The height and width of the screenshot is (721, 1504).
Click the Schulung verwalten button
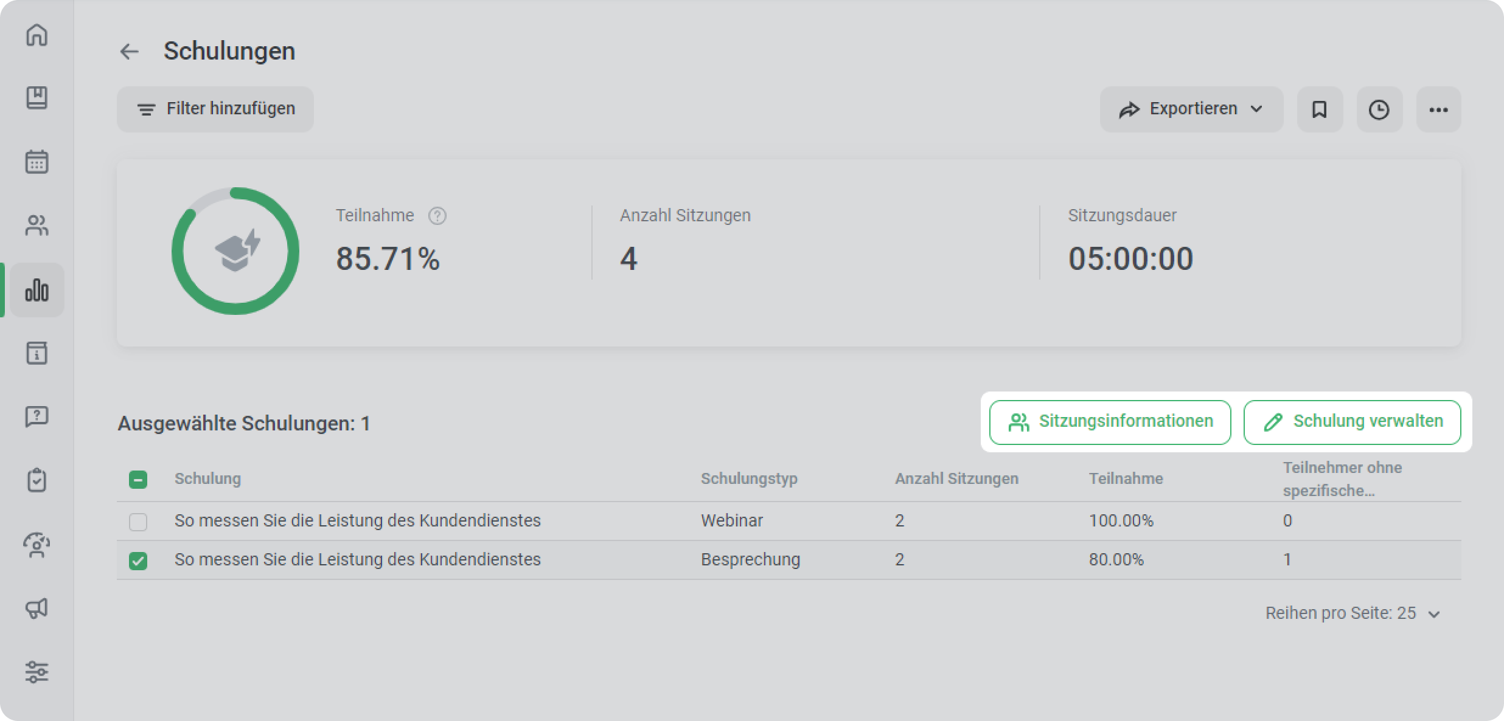click(1353, 422)
